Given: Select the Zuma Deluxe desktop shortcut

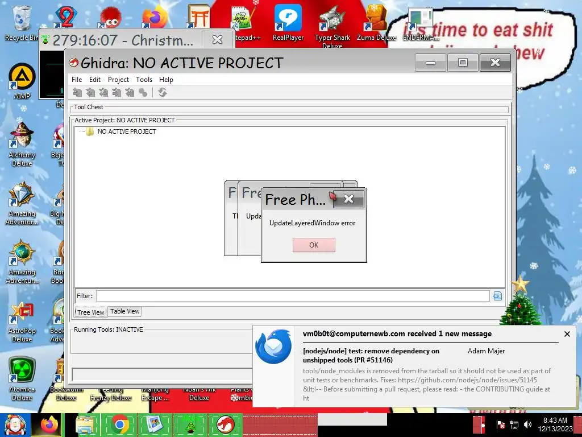Looking at the screenshot, I should click(x=376, y=22).
